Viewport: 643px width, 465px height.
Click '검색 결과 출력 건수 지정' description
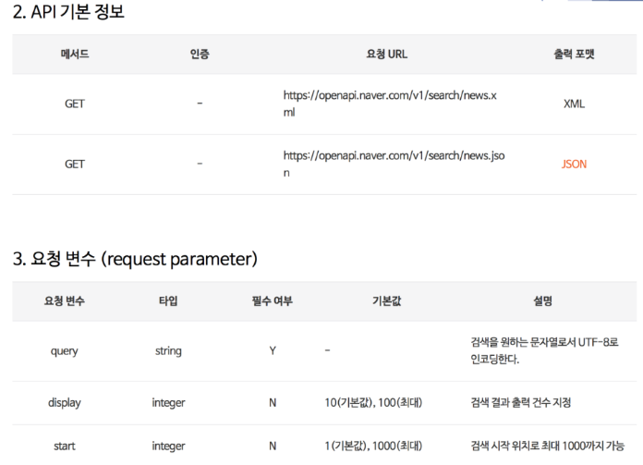[x=521, y=403]
